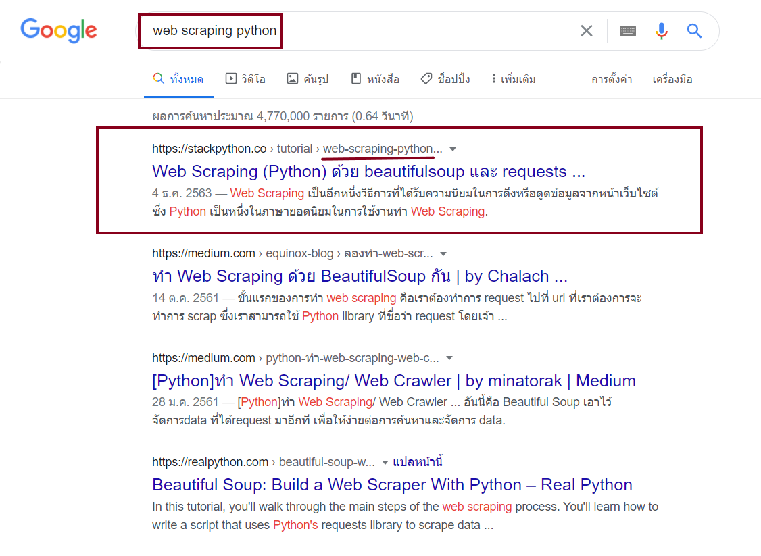Expand arrow beside realpython.com result URL
The image size is (761, 556).
tap(385, 462)
